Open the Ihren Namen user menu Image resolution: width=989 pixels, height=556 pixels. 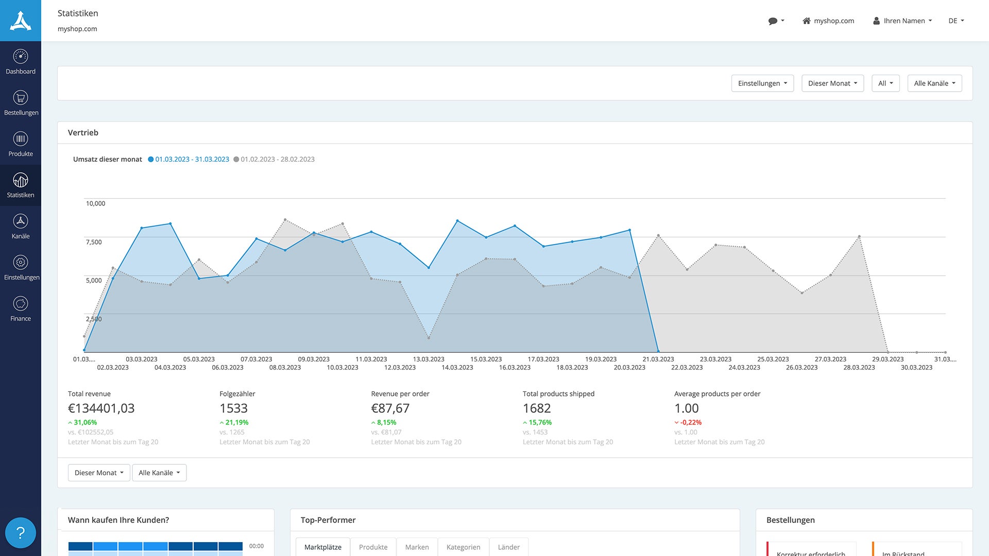click(902, 21)
